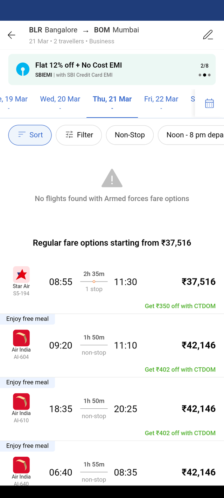Toggle the Non-Stop filter chip
This screenshot has width=224, height=498.
point(129,135)
